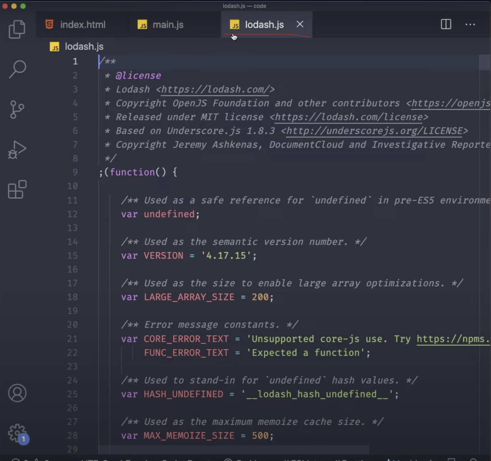
Task: Click the value 500 on line 28
Action: (260, 436)
